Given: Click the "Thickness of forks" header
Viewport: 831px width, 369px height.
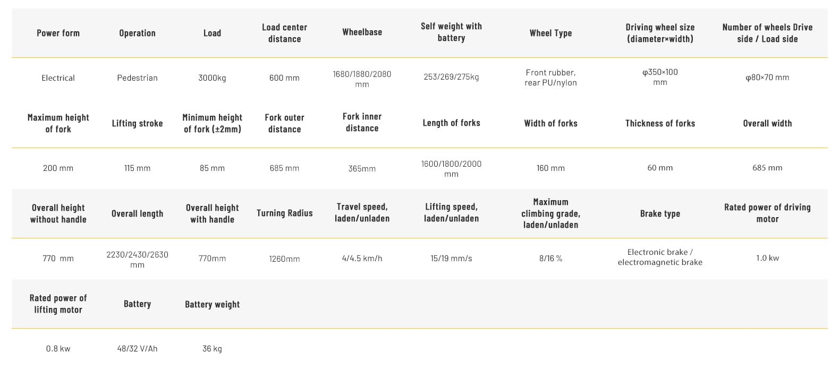Looking at the screenshot, I should (660, 123).
